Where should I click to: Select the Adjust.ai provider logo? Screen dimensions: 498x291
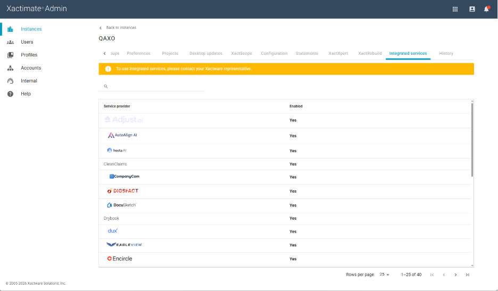(124, 120)
